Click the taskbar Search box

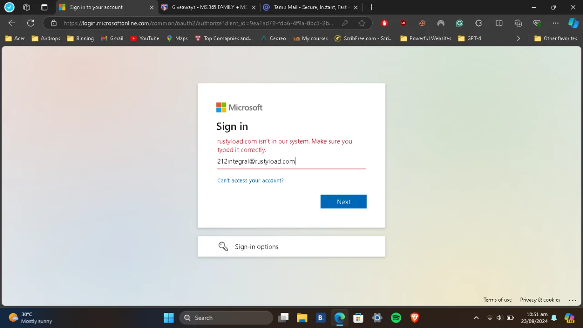[226, 318]
